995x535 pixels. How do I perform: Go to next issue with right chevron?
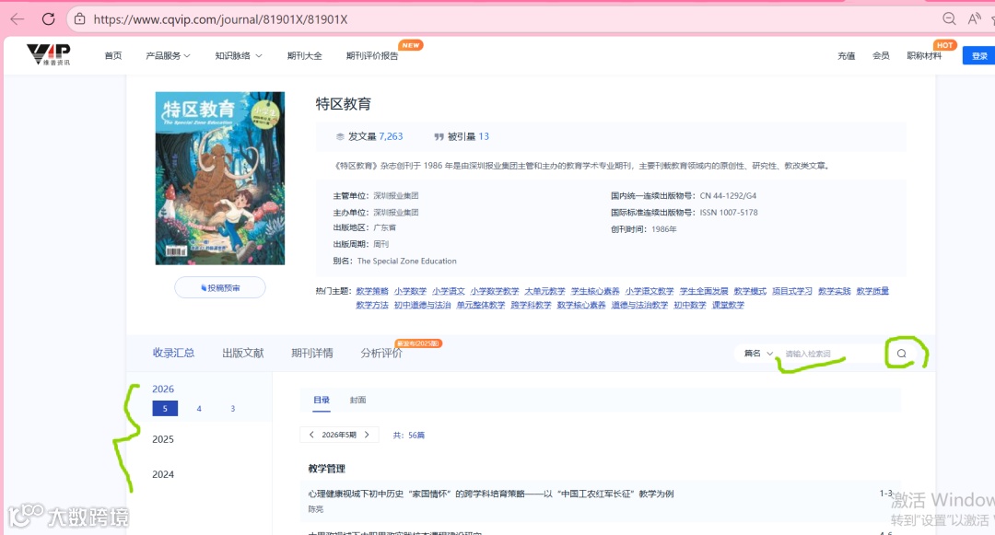(x=367, y=435)
